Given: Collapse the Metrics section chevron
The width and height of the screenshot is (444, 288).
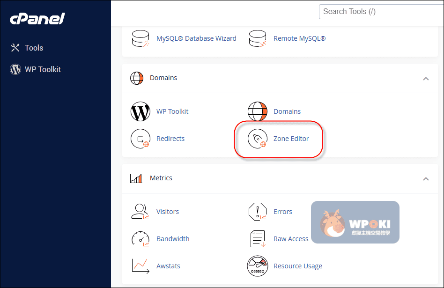Looking at the screenshot, I should [426, 178].
